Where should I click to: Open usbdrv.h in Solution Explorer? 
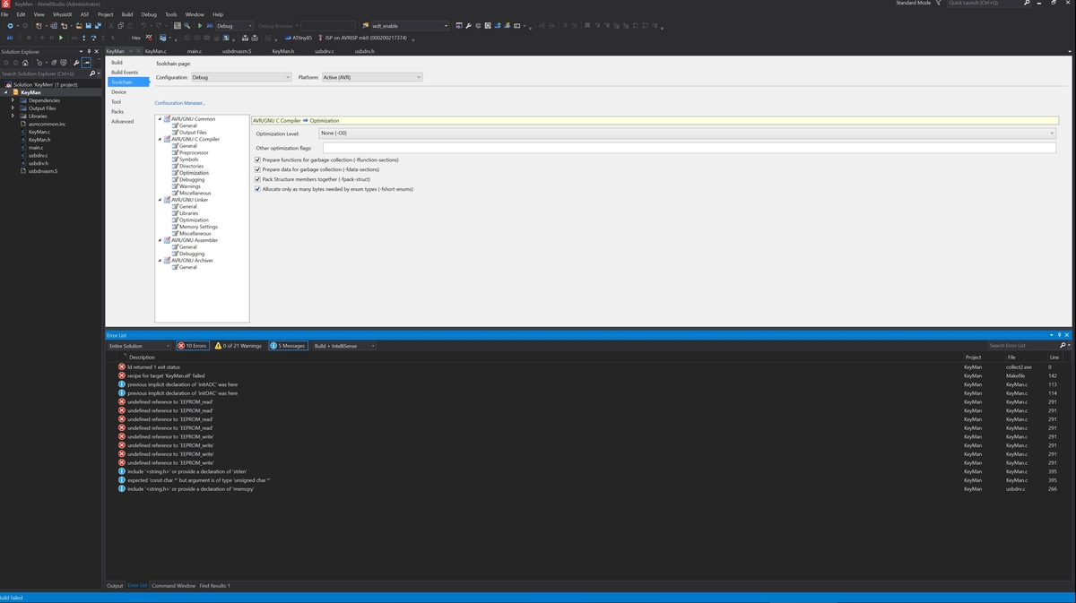click(x=39, y=163)
